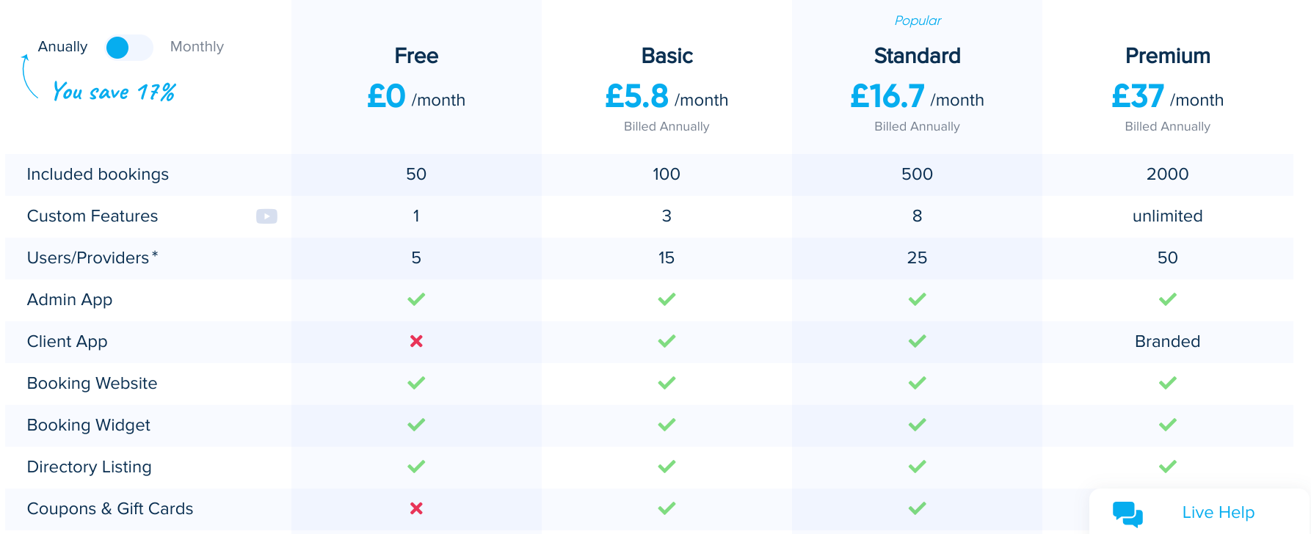Select the Monthly billing label
This screenshot has width=1311, height=534.
click(197, 47)
